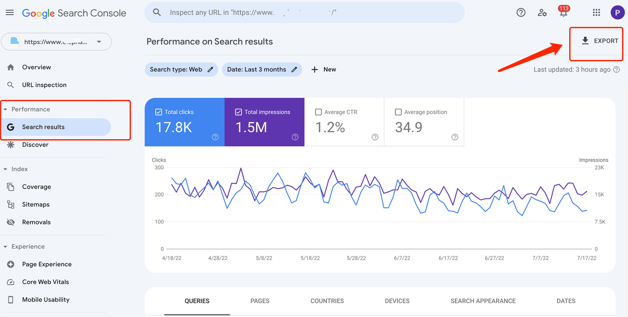Click the Core Web Vitals gauge icon

[x=11, y=282]
